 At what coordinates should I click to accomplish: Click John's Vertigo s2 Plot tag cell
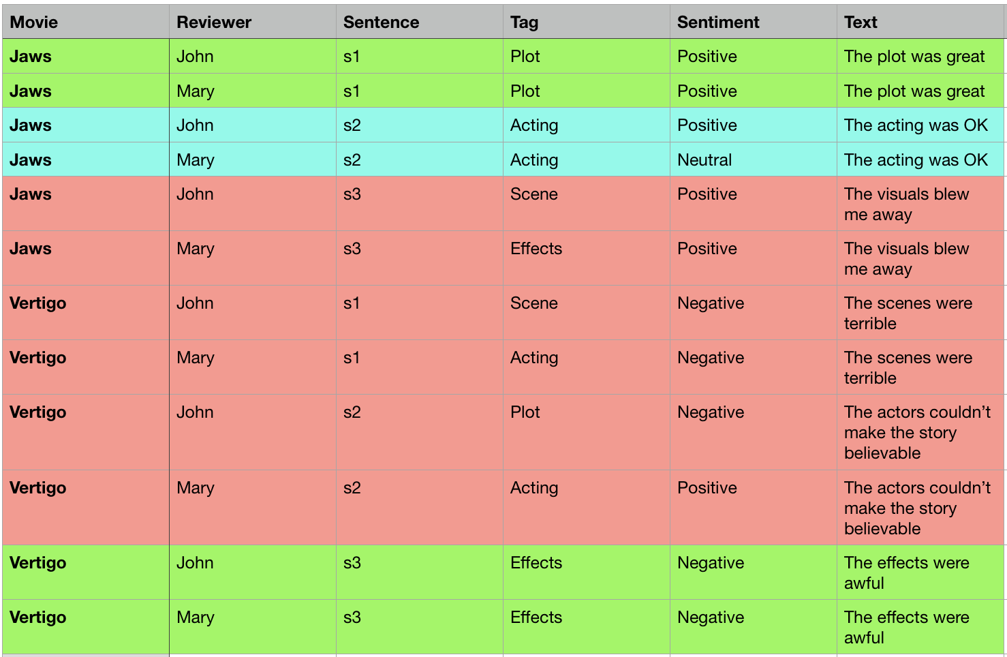coord(587,432)
